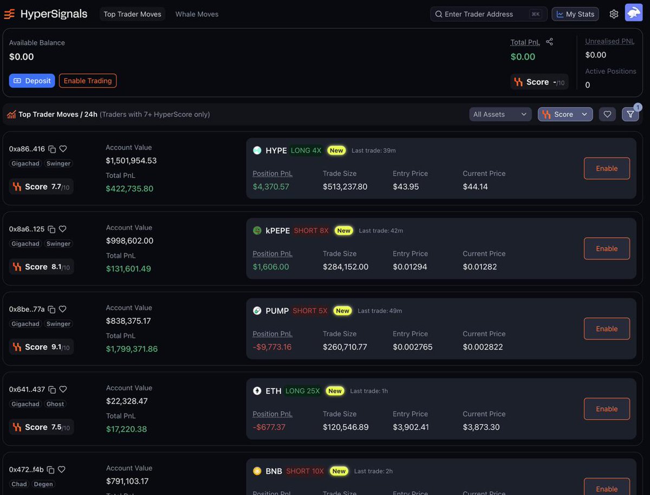Image resolution: width=650 pixels, height=495 pixels.
Task: Enable copy for the PUMP trade
Action: (607, 329)
